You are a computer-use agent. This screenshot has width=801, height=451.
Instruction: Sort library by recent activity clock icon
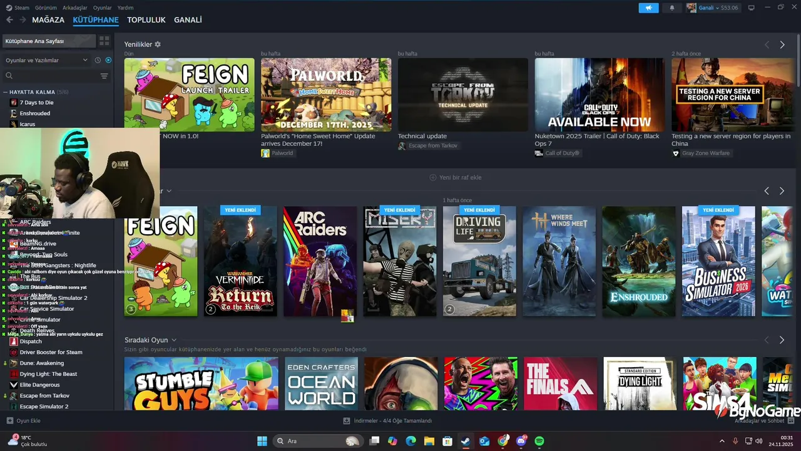tap(98, 60)
